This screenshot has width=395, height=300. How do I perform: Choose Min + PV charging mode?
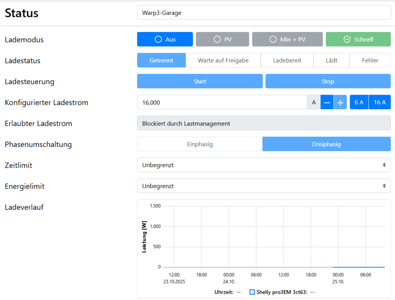(x=287, y=40)
